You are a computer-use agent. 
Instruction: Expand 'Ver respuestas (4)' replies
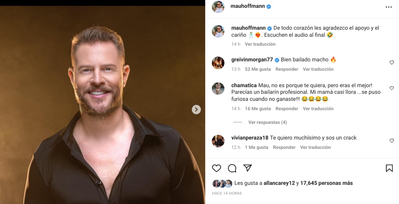[x=268, y=122]
